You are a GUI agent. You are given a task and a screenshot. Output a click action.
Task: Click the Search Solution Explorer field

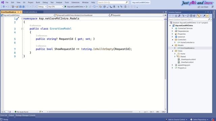188,19
